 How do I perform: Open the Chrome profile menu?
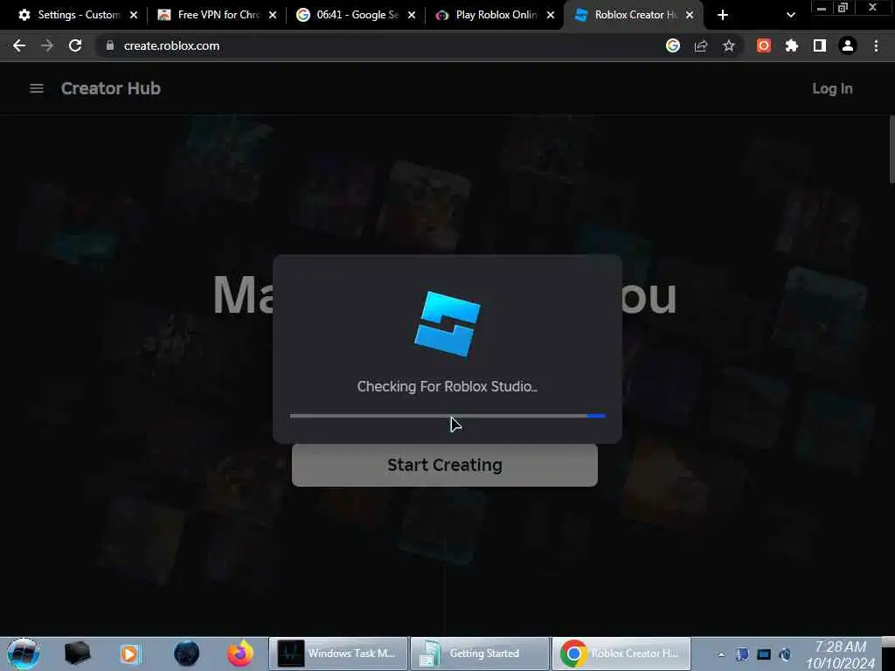[848, 45]
